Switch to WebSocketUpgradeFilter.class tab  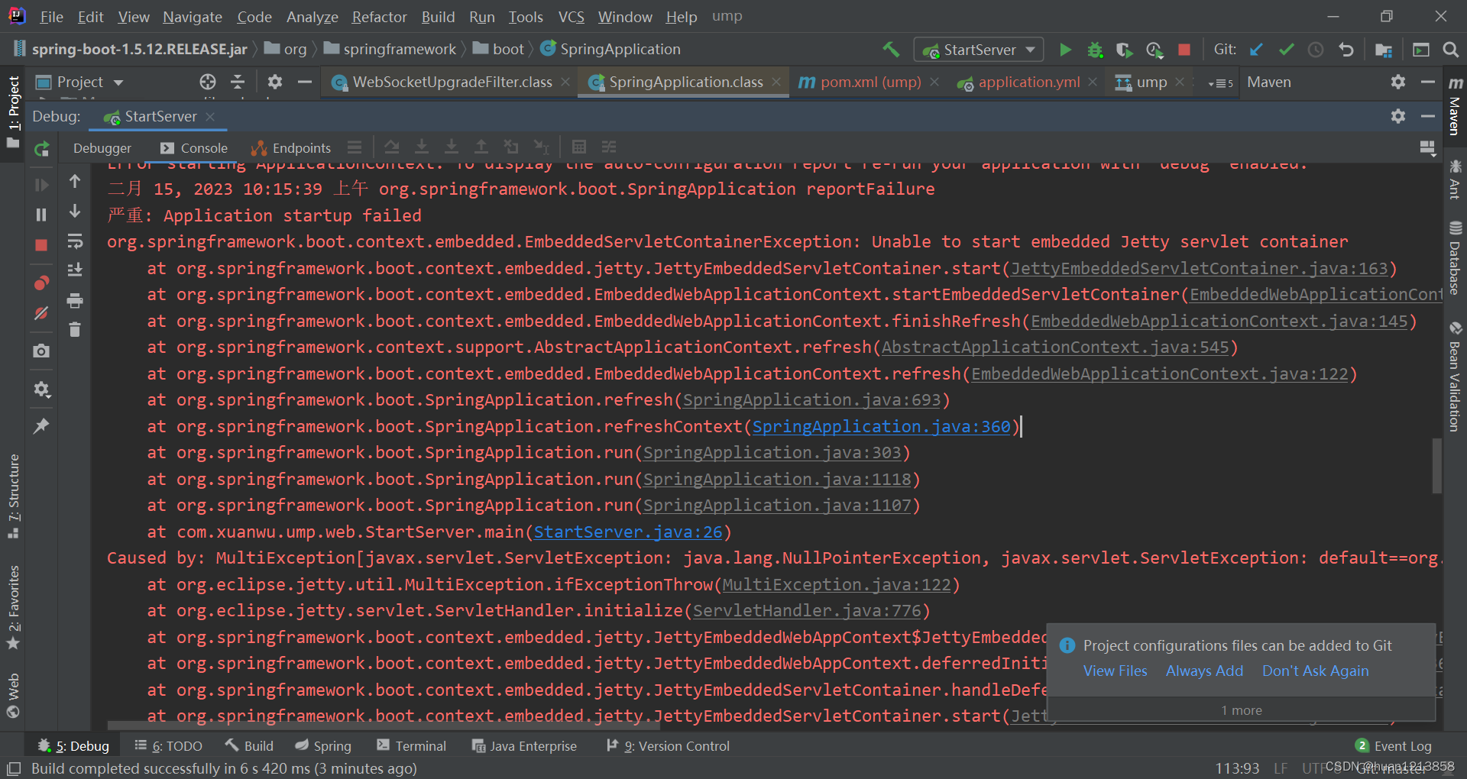pyautogui.click(x=452, y=82)
